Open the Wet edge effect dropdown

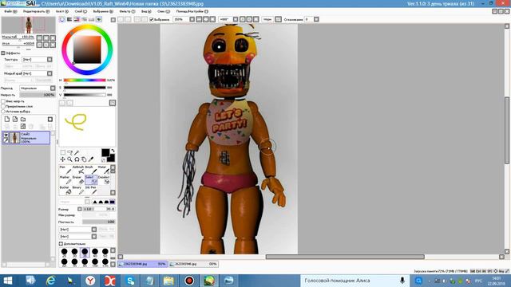tap(50, 73)
